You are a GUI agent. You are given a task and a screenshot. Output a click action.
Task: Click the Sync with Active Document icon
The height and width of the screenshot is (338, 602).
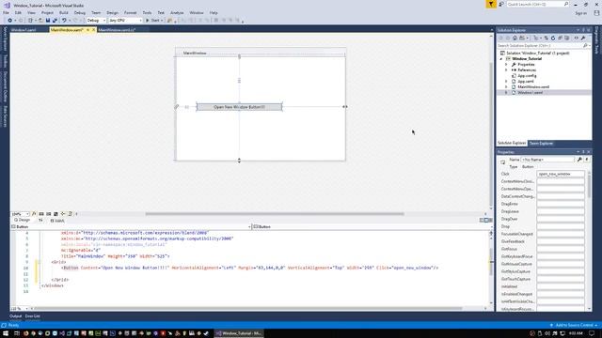[x=546, y=38]
